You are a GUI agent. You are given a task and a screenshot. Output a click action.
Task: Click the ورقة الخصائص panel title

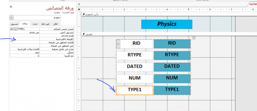(x=60, y=8)
